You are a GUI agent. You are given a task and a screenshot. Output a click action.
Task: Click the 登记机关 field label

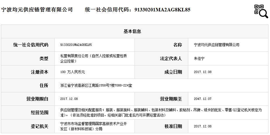coord(40,126)
